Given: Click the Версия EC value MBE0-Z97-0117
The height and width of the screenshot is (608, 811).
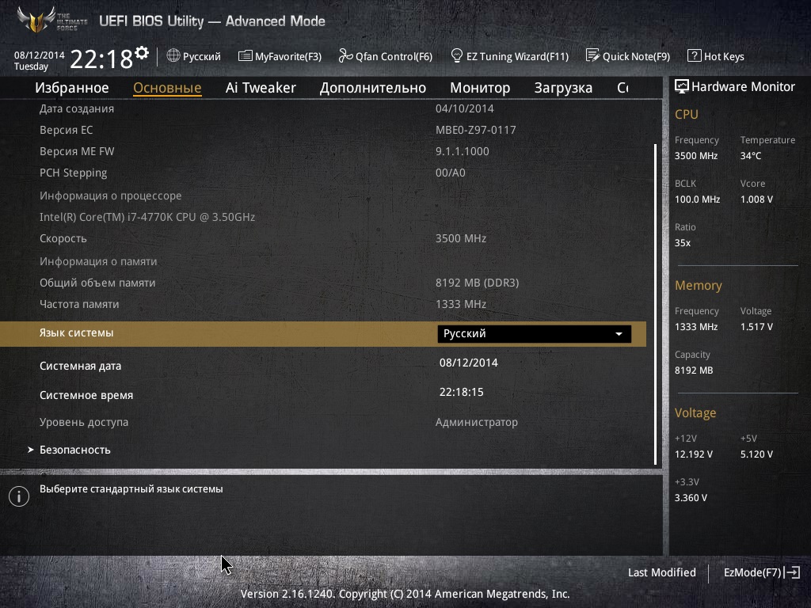Looking at the screenshot, I should click(476, 130).
